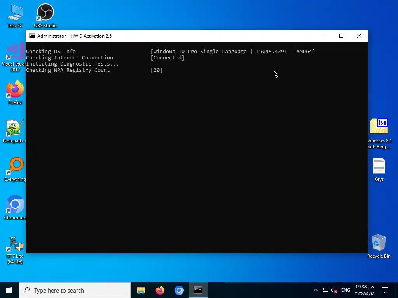The width and height of the screenshot is (398, 298).
Task: Open RT 7 Lite (64-Bit) shortcut
Action: [15, 250]
